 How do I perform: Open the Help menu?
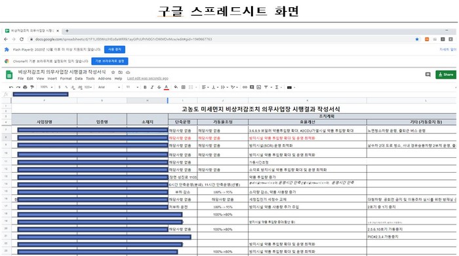(x=118, y=79)
